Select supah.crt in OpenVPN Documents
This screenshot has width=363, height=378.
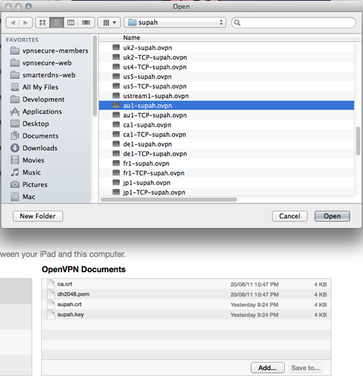(186, 304)
